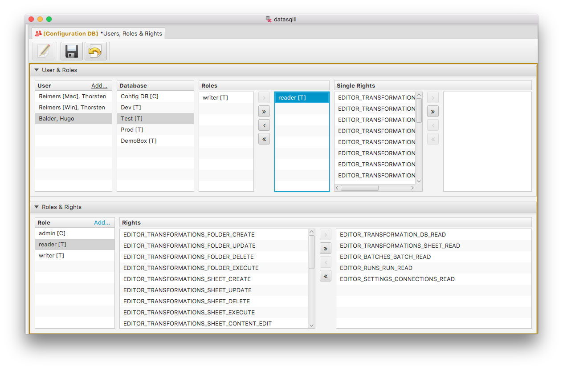Remove selected role with single left arrow

coord(264,125)
